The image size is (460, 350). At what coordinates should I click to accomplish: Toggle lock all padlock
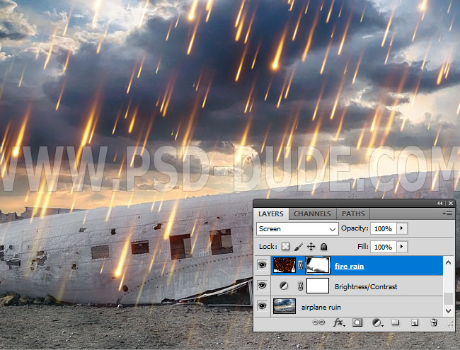(323, 247)
